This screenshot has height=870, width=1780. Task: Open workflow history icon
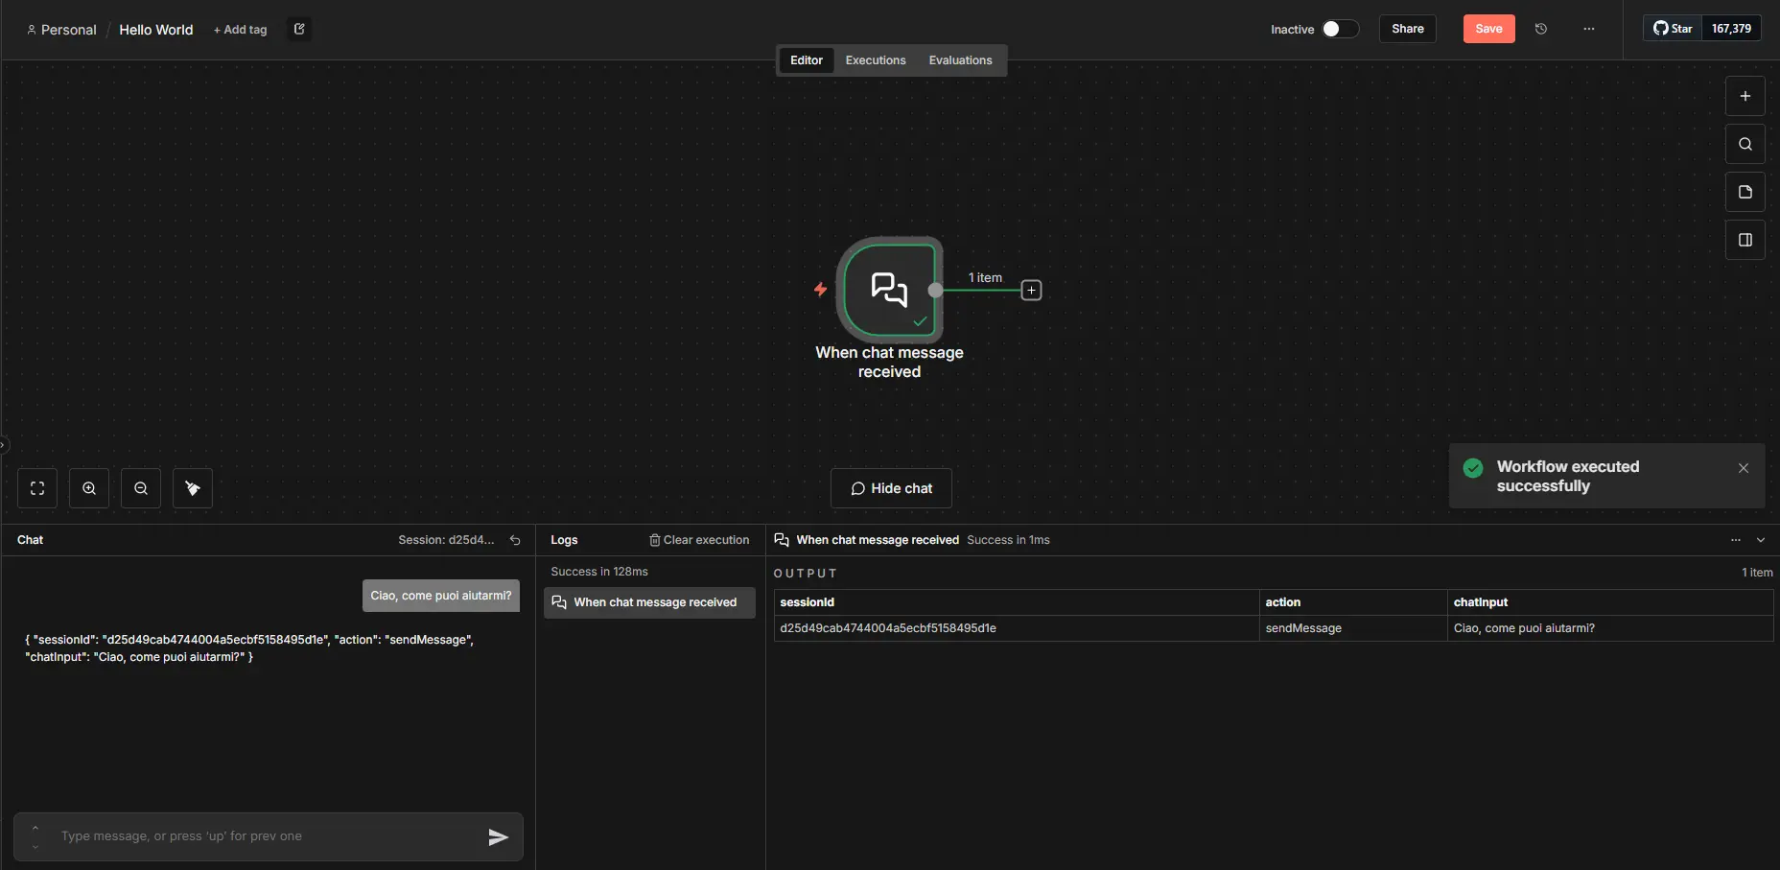click(1541, 29)
